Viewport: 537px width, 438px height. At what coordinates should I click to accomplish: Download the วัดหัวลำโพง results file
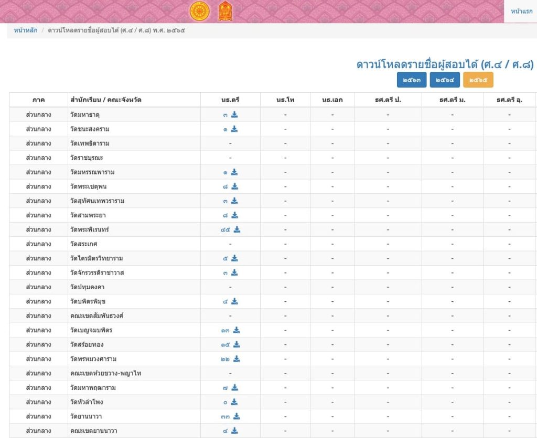point(234,402)
